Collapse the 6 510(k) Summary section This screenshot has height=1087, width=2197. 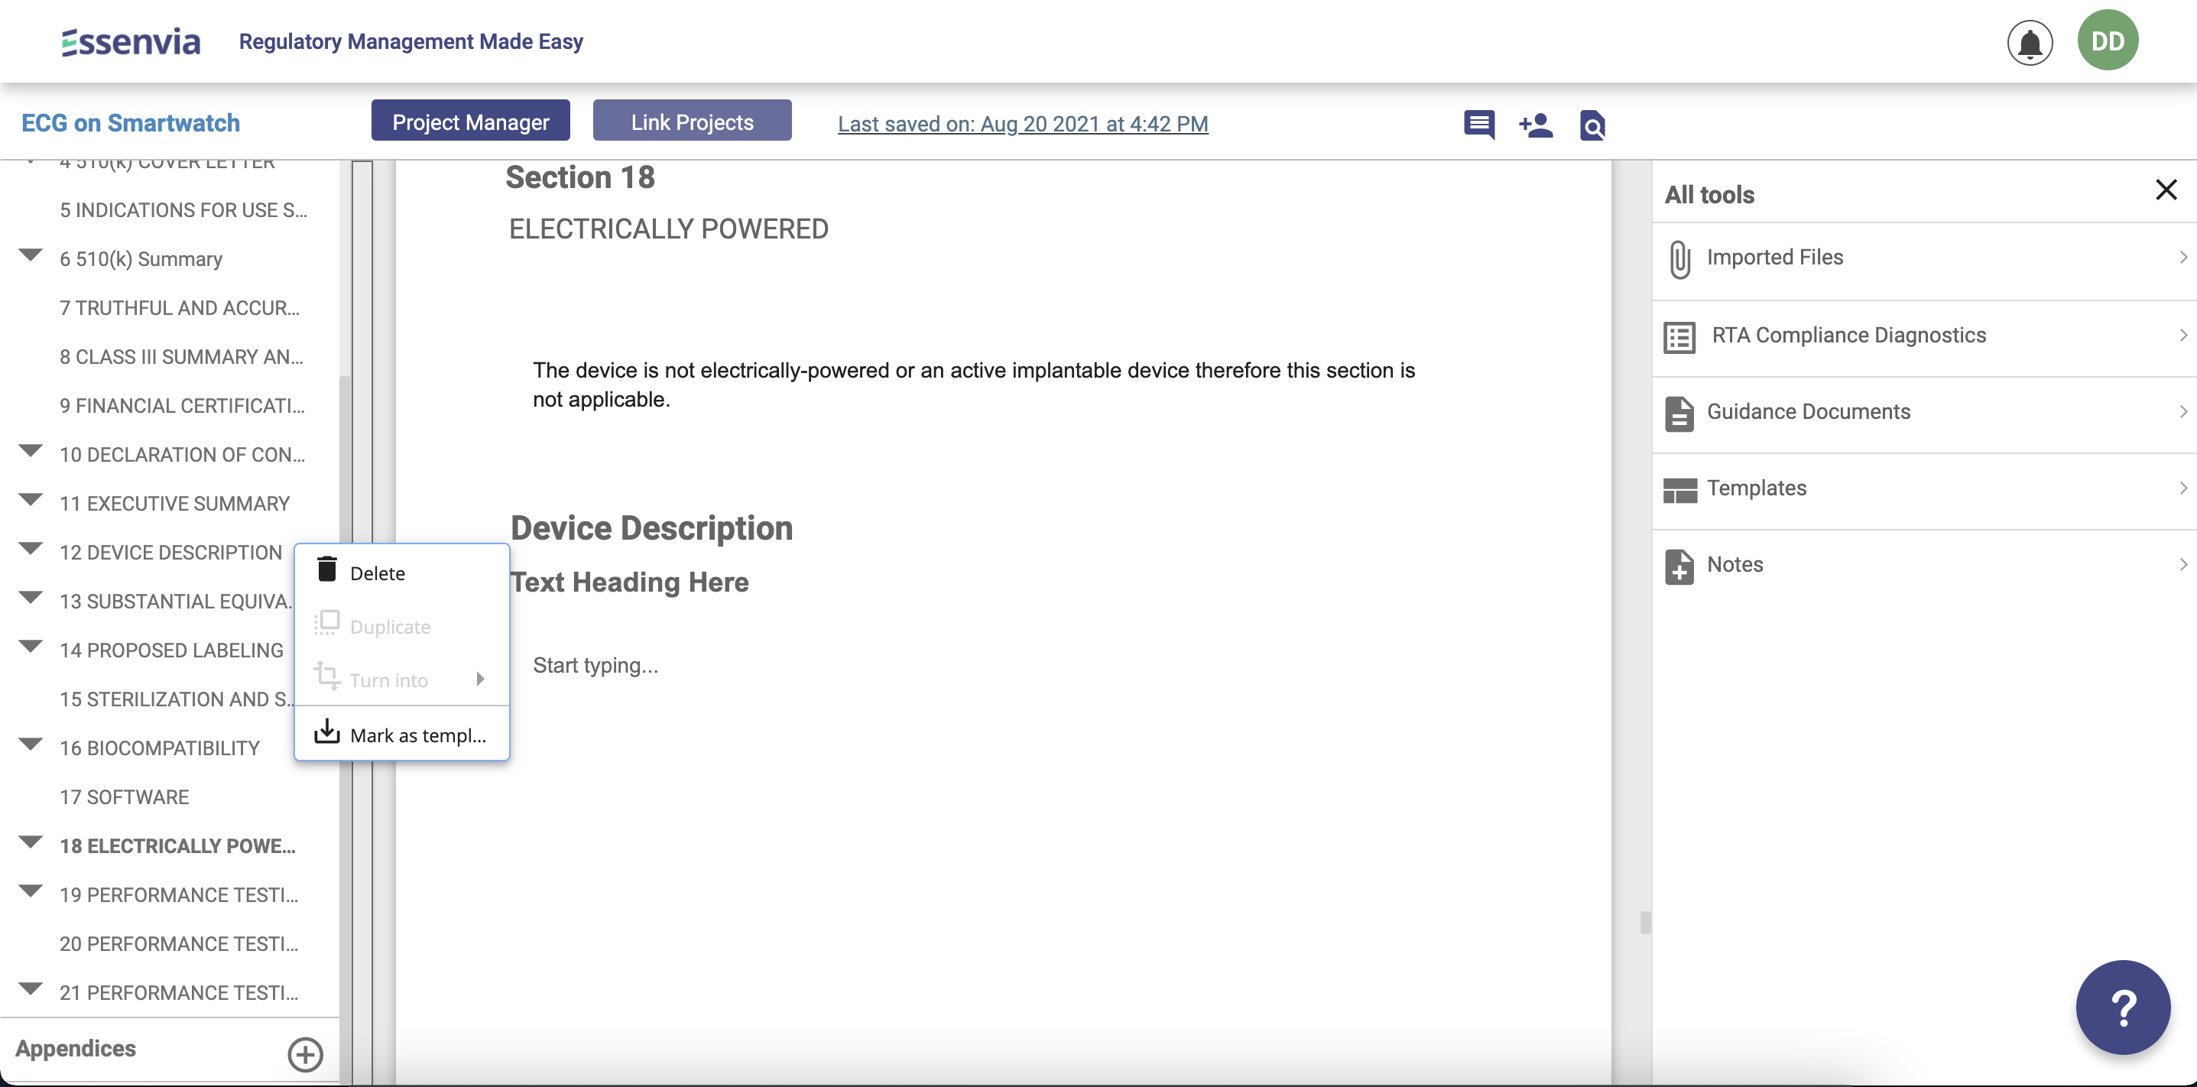(x=31, y=255)
